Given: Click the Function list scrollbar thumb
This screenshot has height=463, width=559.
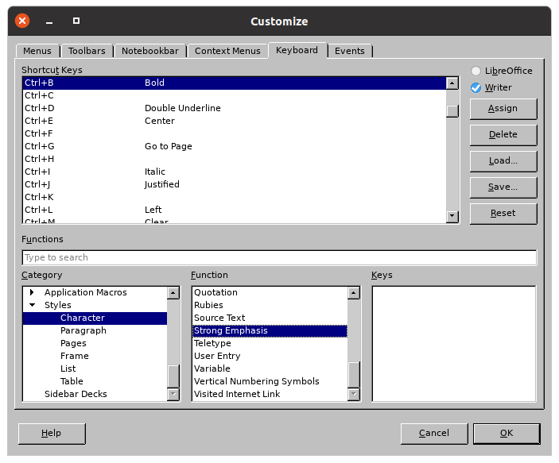Looking at the screenshot, I should point(354,374).
